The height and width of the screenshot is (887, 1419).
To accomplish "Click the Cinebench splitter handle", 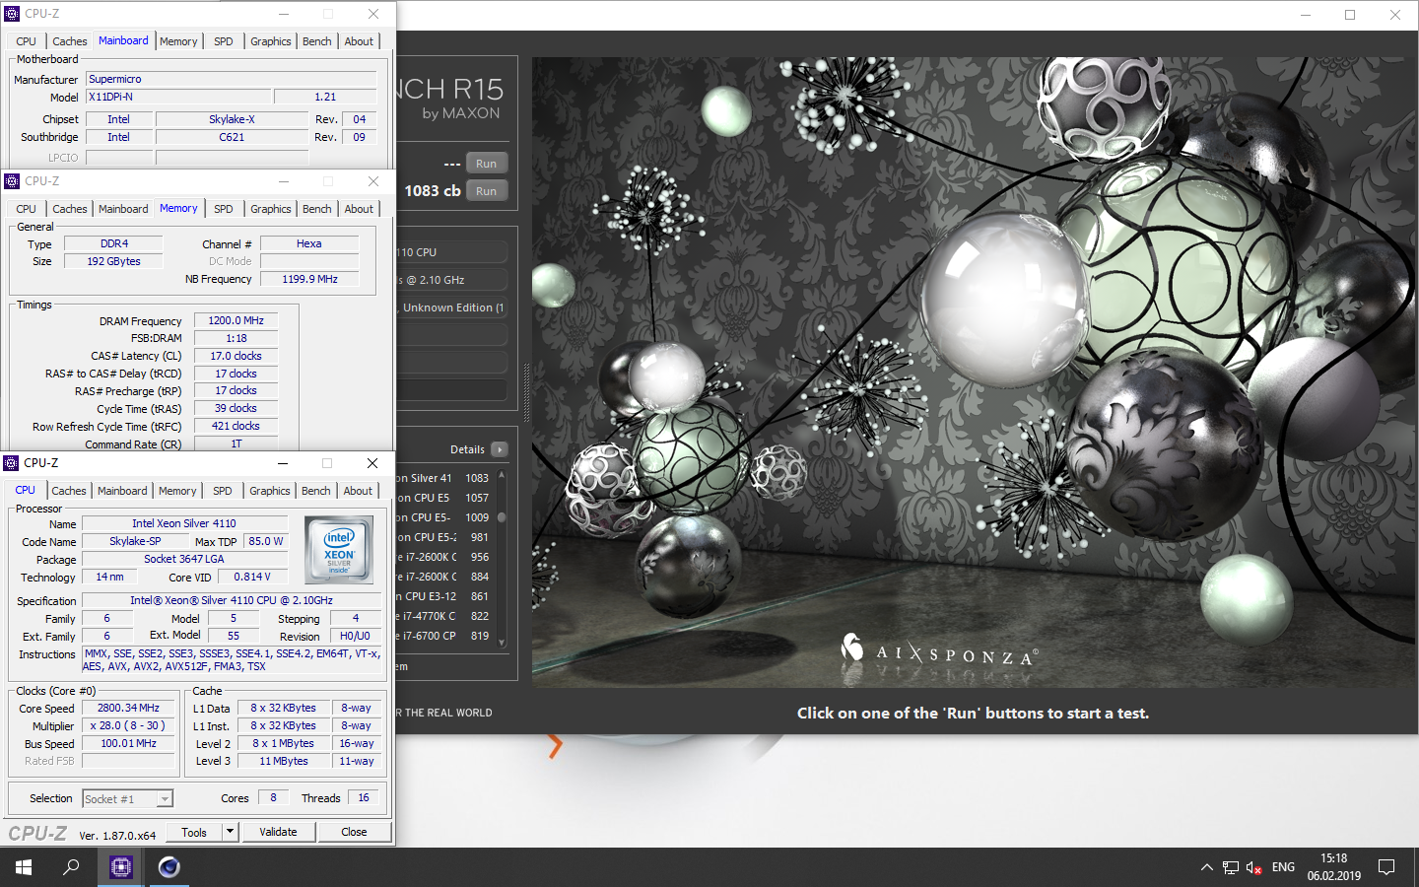I will tap(526, 392).
